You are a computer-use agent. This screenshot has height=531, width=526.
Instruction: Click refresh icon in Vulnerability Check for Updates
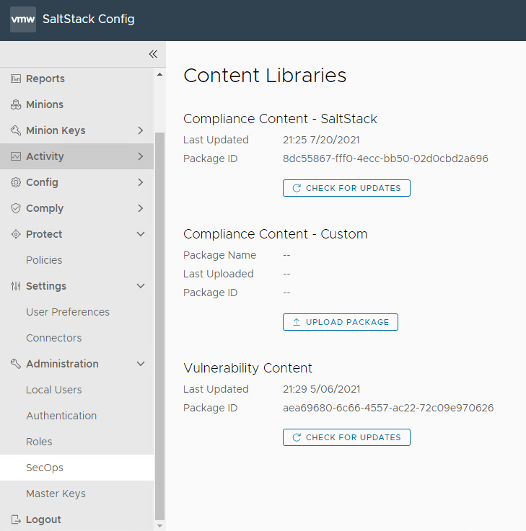(x=297, y=437)
